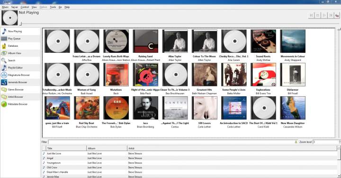Open the Server menu
341x178 pixels.
pyautogui.click(x=15, y=7)
